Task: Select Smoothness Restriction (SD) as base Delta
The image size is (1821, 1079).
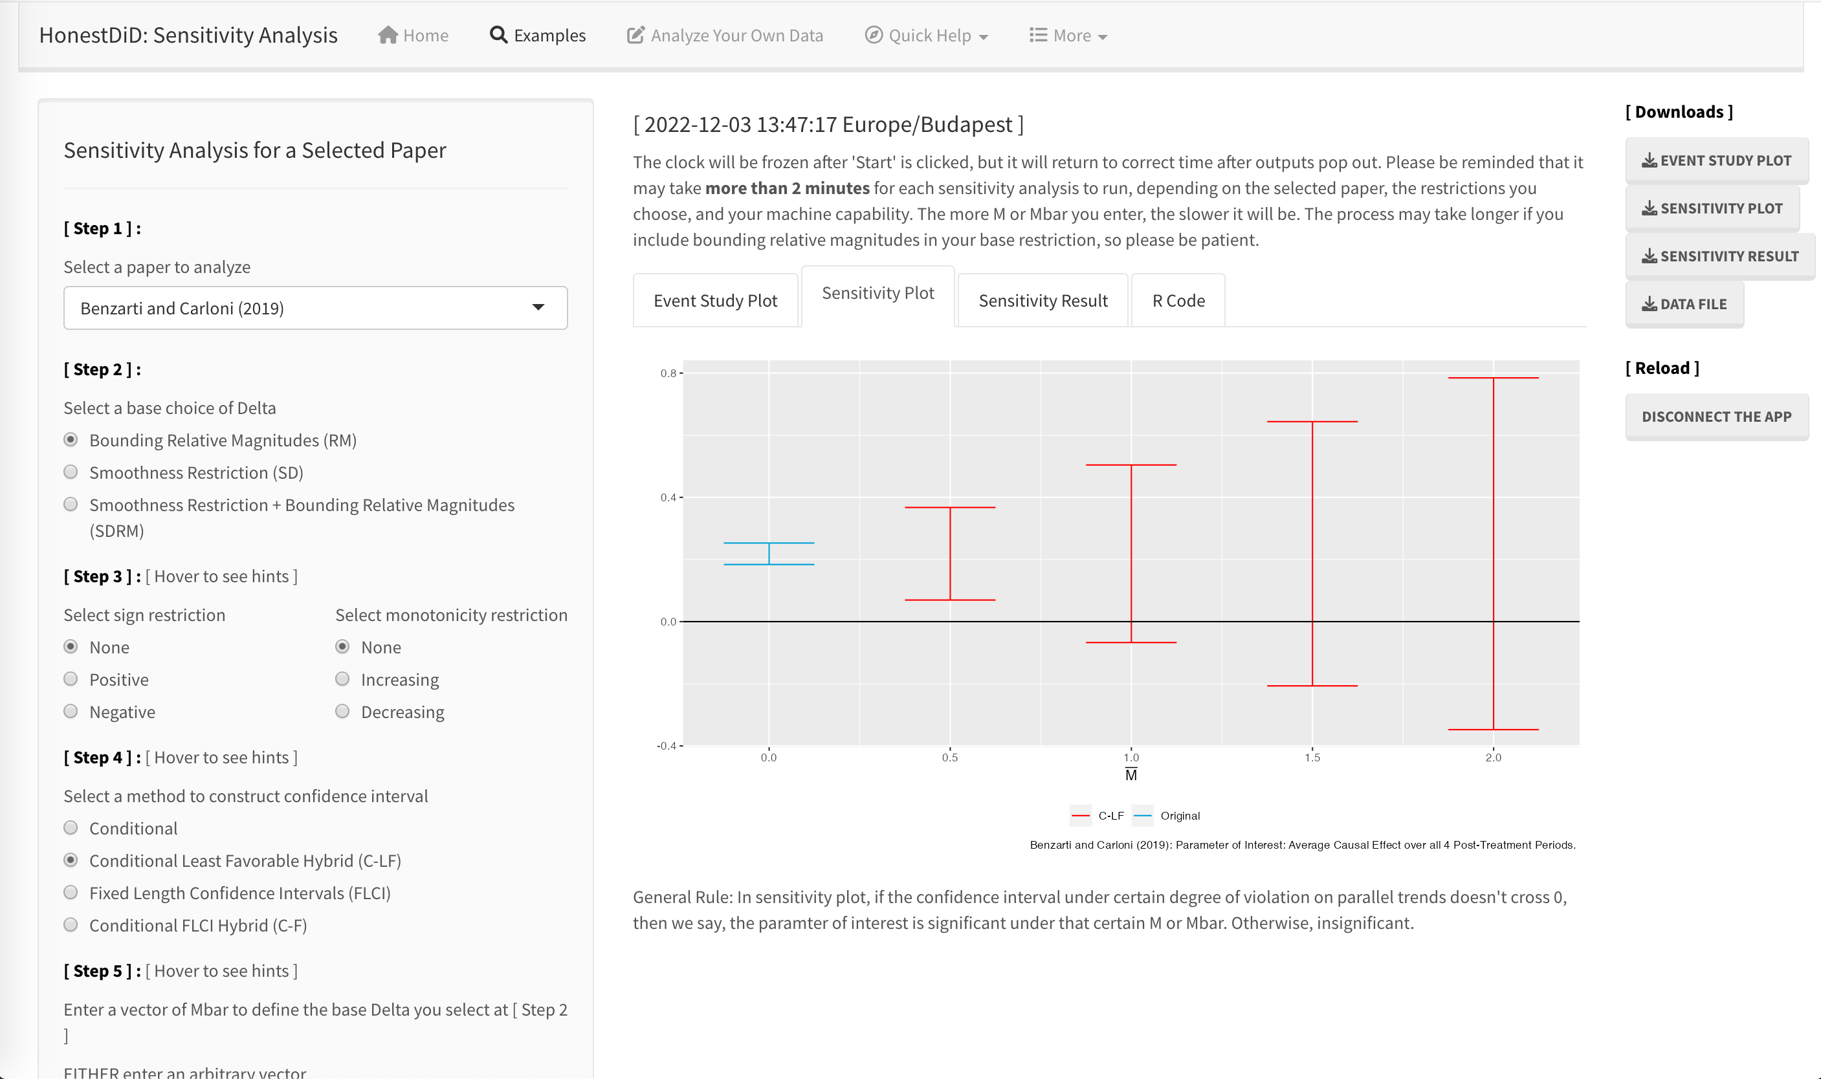Action: pos(71,472)
